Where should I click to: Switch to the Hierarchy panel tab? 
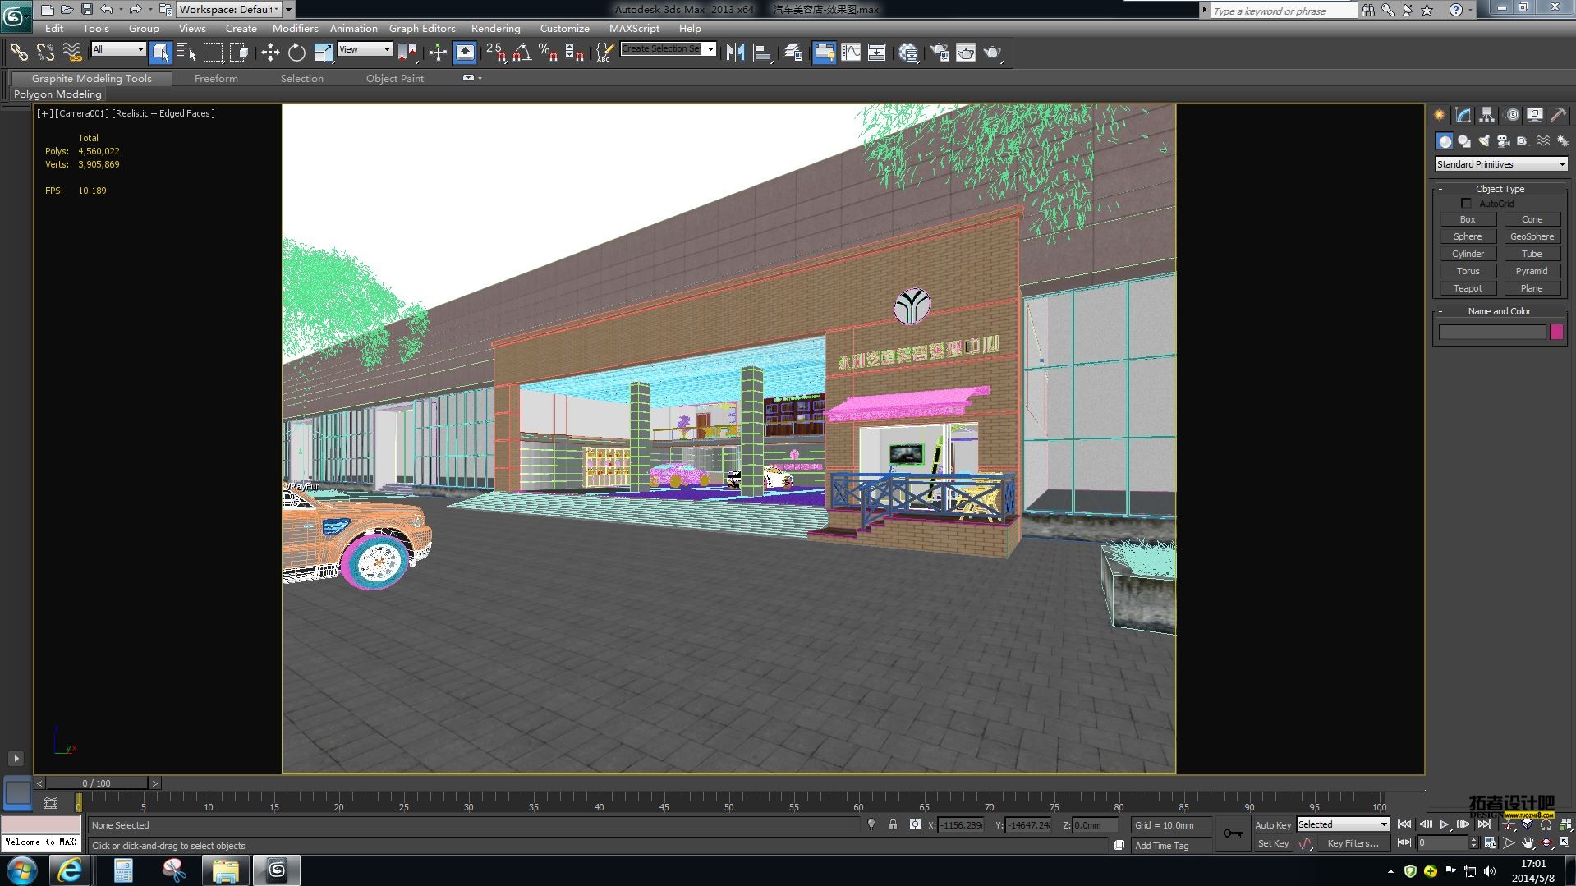pyautogui.click(x=1487, y=115)
